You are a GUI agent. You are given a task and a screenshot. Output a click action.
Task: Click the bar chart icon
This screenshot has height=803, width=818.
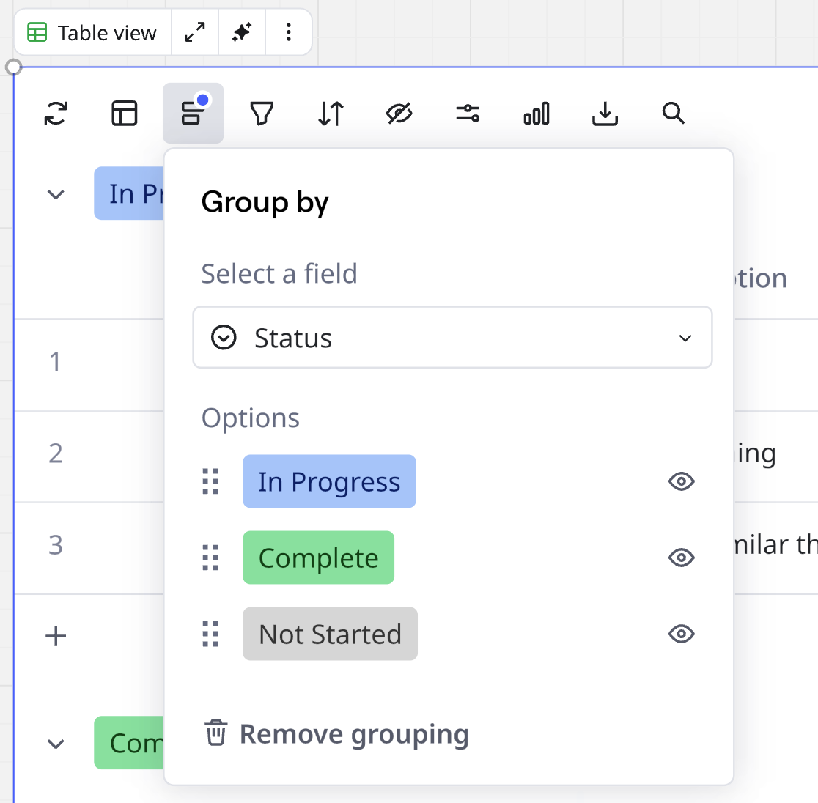coord(537,114)
